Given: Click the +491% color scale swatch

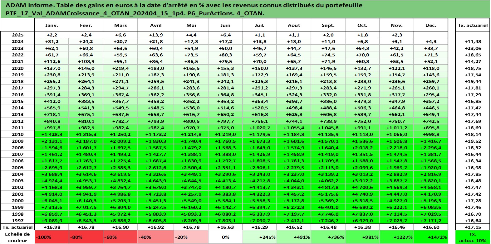Looking at the screenshot, I should tap(294, 237).
